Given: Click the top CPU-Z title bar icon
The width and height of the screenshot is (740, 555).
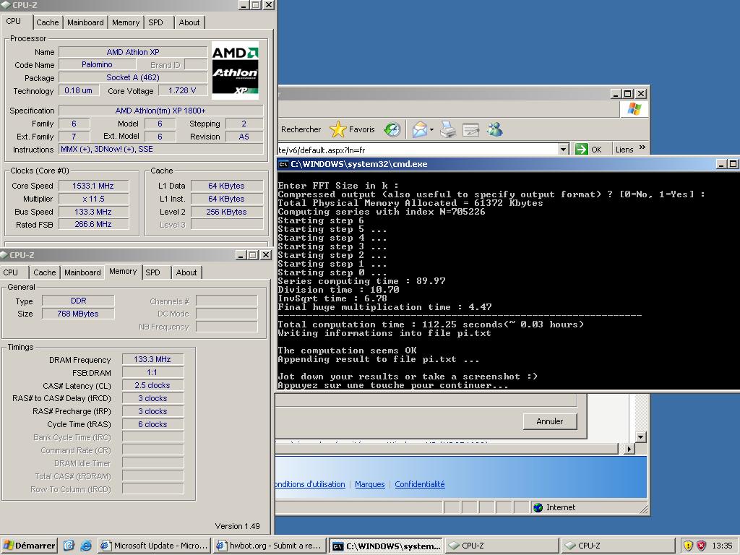Looking at the screenshot, I should click(x=6, y=5).
